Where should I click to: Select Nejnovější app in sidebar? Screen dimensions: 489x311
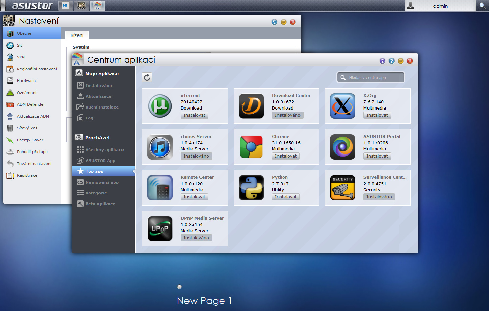coord(104,182)
